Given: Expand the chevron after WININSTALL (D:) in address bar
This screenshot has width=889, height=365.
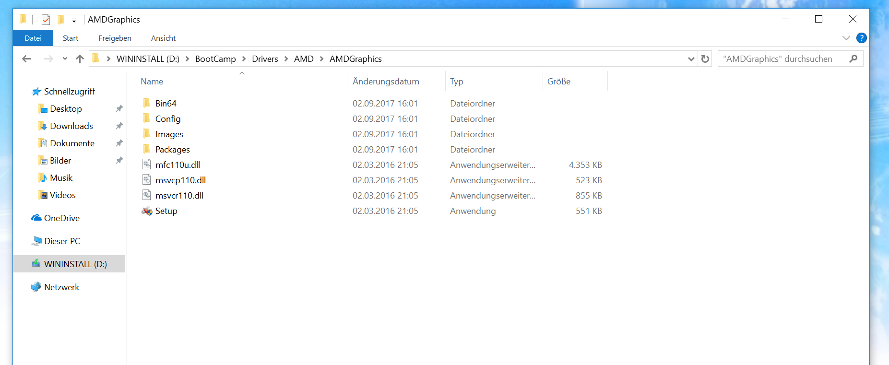Looking at the screenshot, I should coord(187,59).
